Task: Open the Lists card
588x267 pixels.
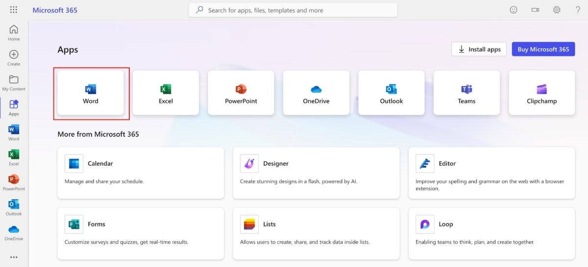Action: click(316, 234)
